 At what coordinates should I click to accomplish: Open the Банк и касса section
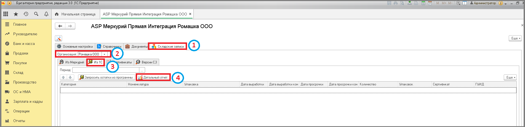24,44
